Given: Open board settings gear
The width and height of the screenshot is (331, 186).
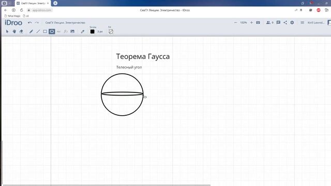Looking at the screenshot, I should tap(292, 23).
